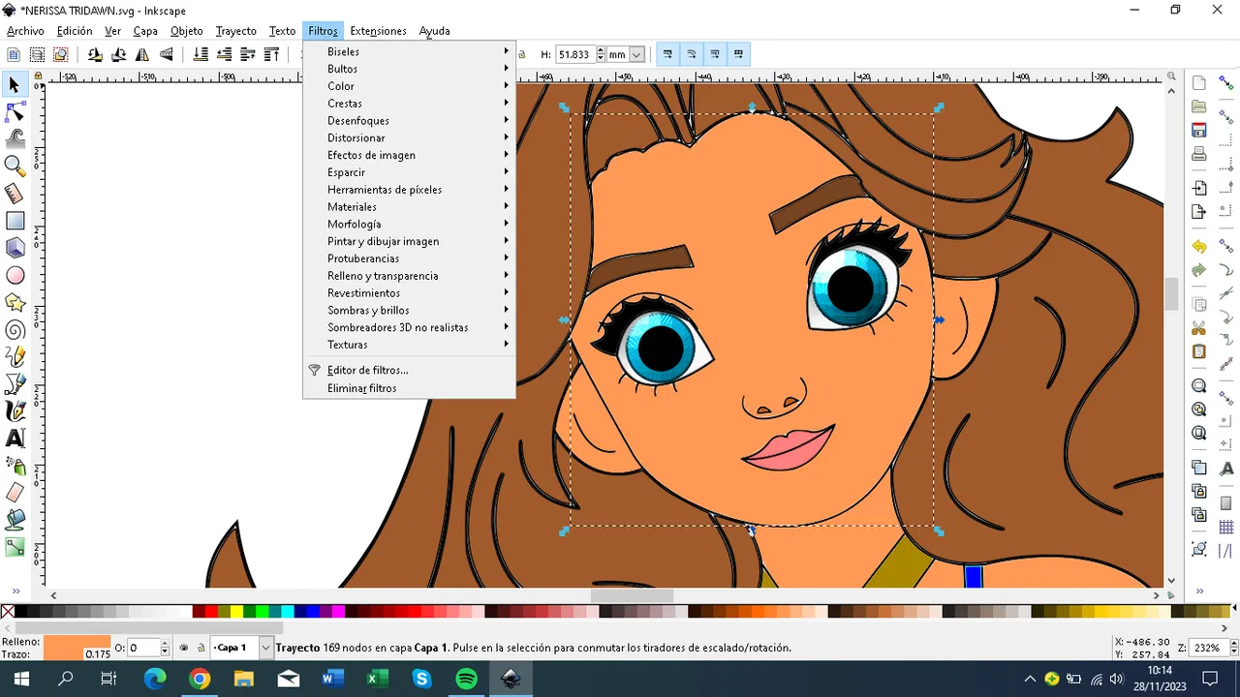
Task: Select the Paint bucket tool
Action: (15, 520)
